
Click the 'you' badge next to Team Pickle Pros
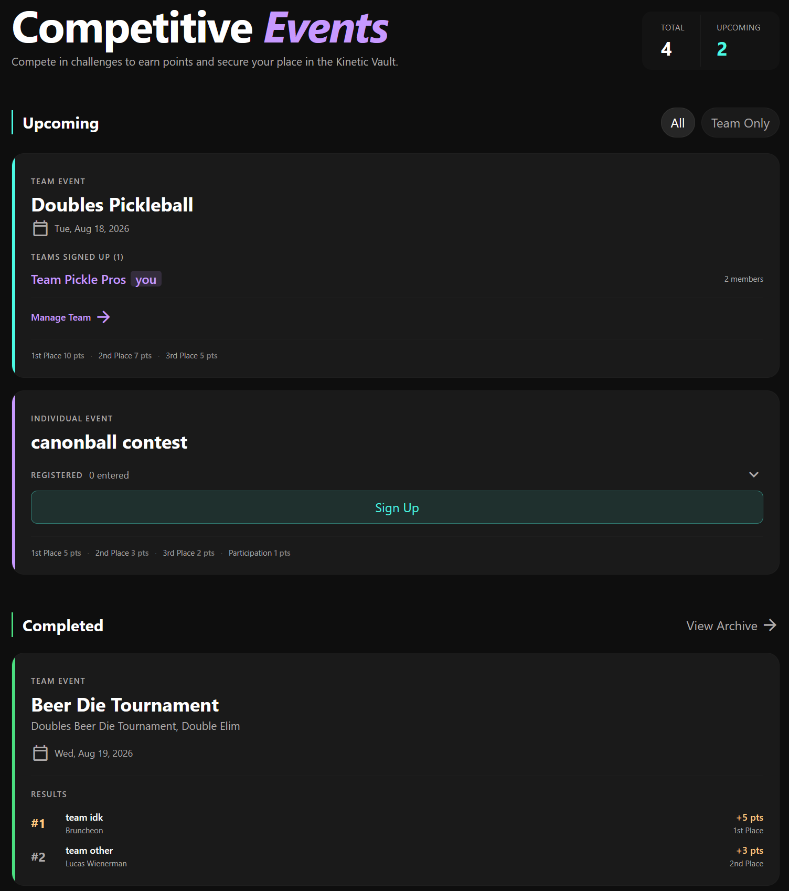pos(145,279)
